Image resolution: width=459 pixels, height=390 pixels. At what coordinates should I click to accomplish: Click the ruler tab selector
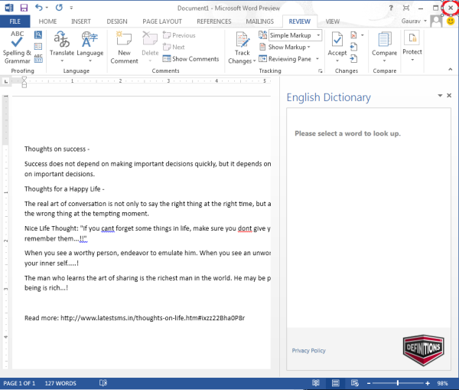pyautogui.click(x=6, y=81)
